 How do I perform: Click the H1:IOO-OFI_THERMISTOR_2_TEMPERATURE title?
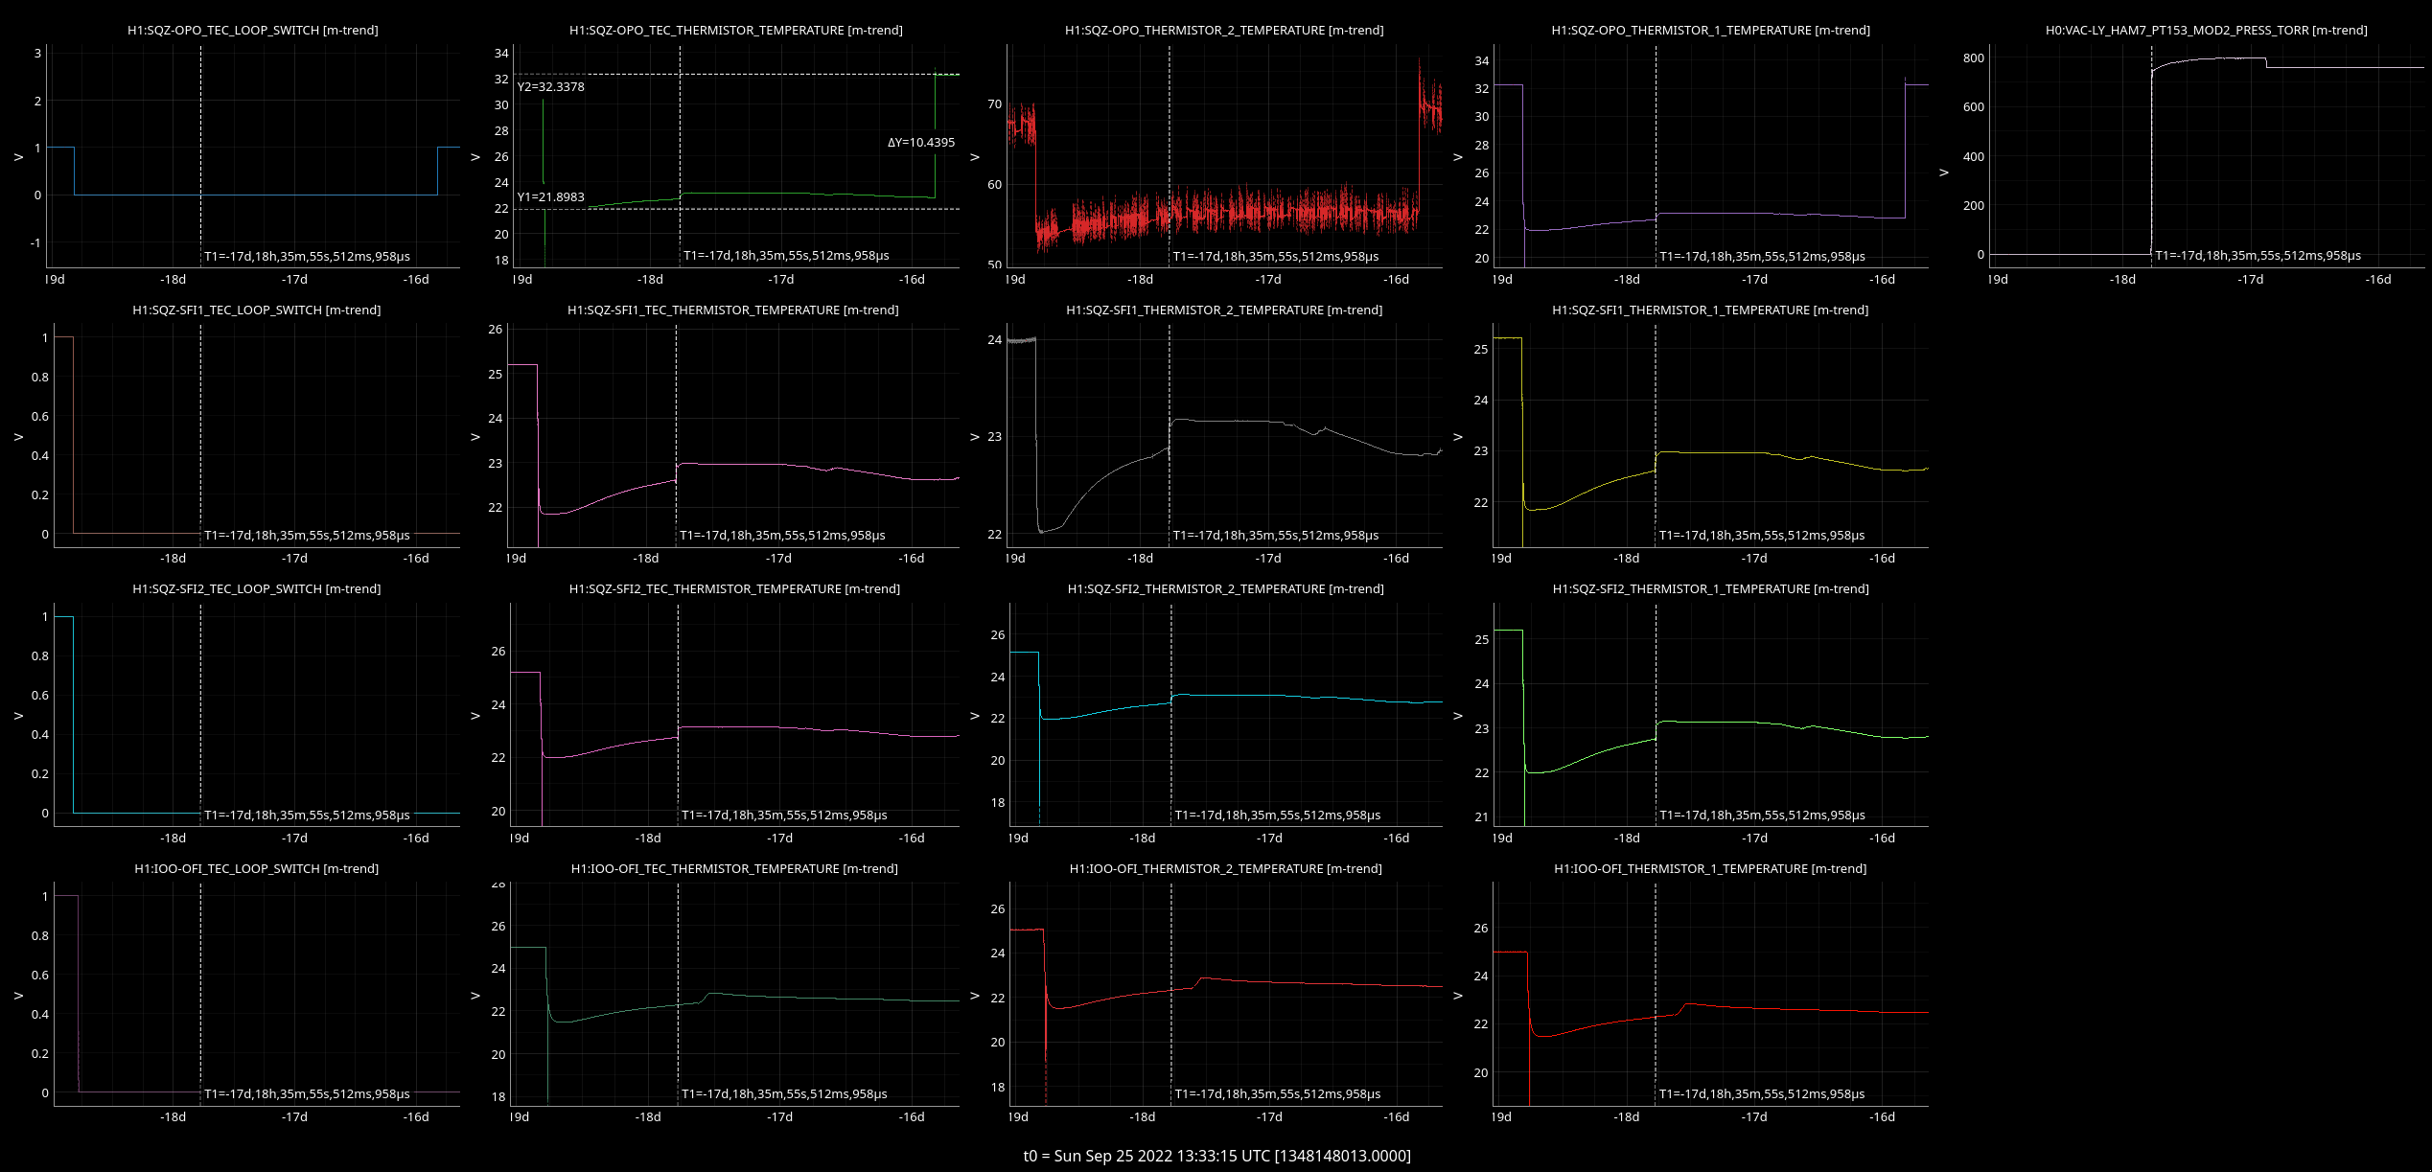click(1225, 869)
